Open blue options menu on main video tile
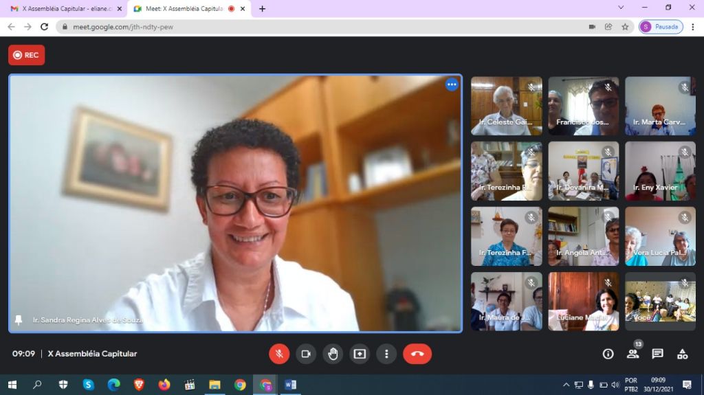 coord(452,84)
